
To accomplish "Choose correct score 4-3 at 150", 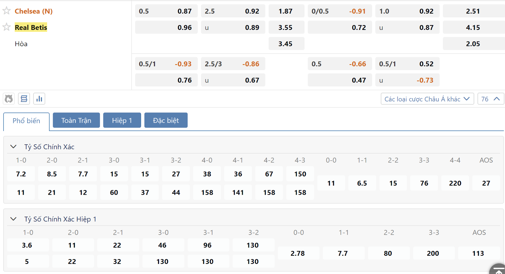I will (x=300, y=174).
